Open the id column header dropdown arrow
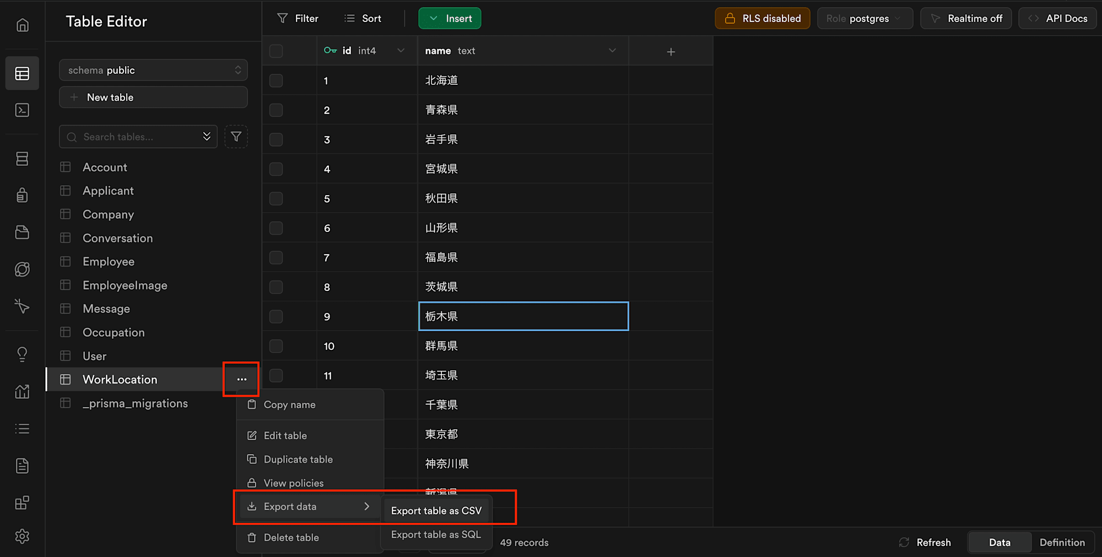The image size is (1102, 557). click(401, 50)
